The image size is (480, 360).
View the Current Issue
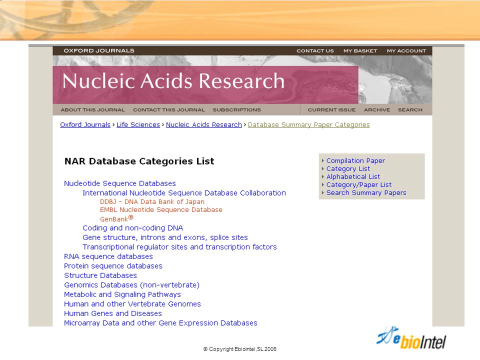tap(331, 110)
